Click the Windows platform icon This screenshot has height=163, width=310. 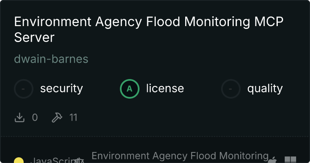click(290, 160)
